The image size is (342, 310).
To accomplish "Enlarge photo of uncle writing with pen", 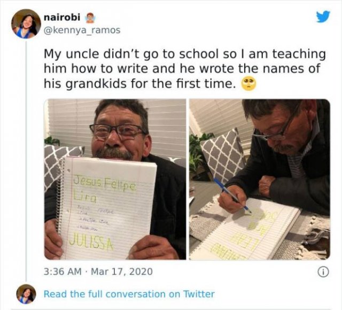I will point(260,180).
